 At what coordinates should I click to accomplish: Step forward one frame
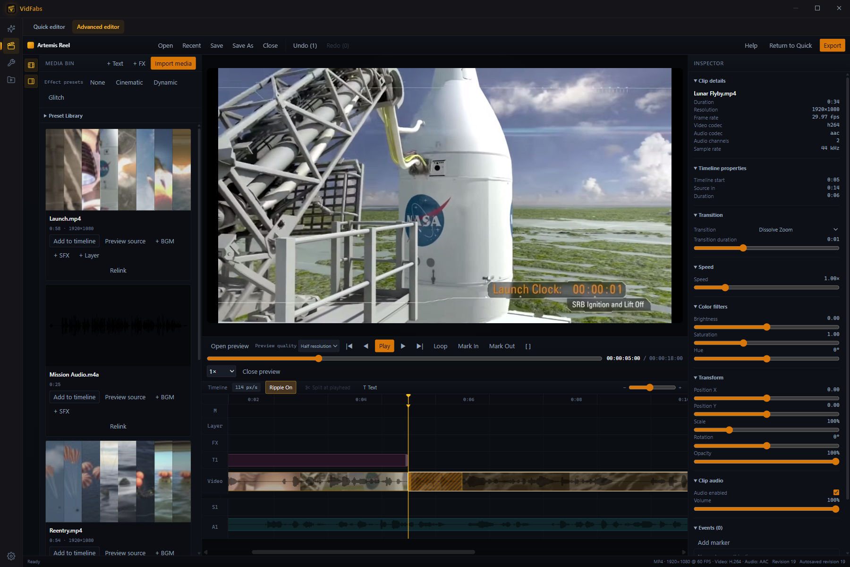[x=403, y=346]
